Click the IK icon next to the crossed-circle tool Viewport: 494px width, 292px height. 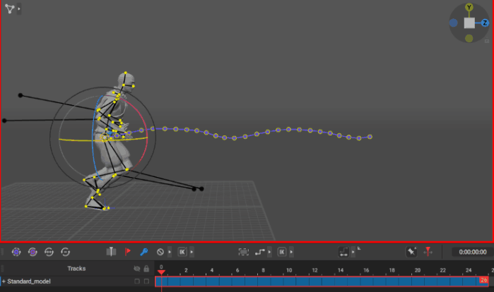click(x=182, y=252)
